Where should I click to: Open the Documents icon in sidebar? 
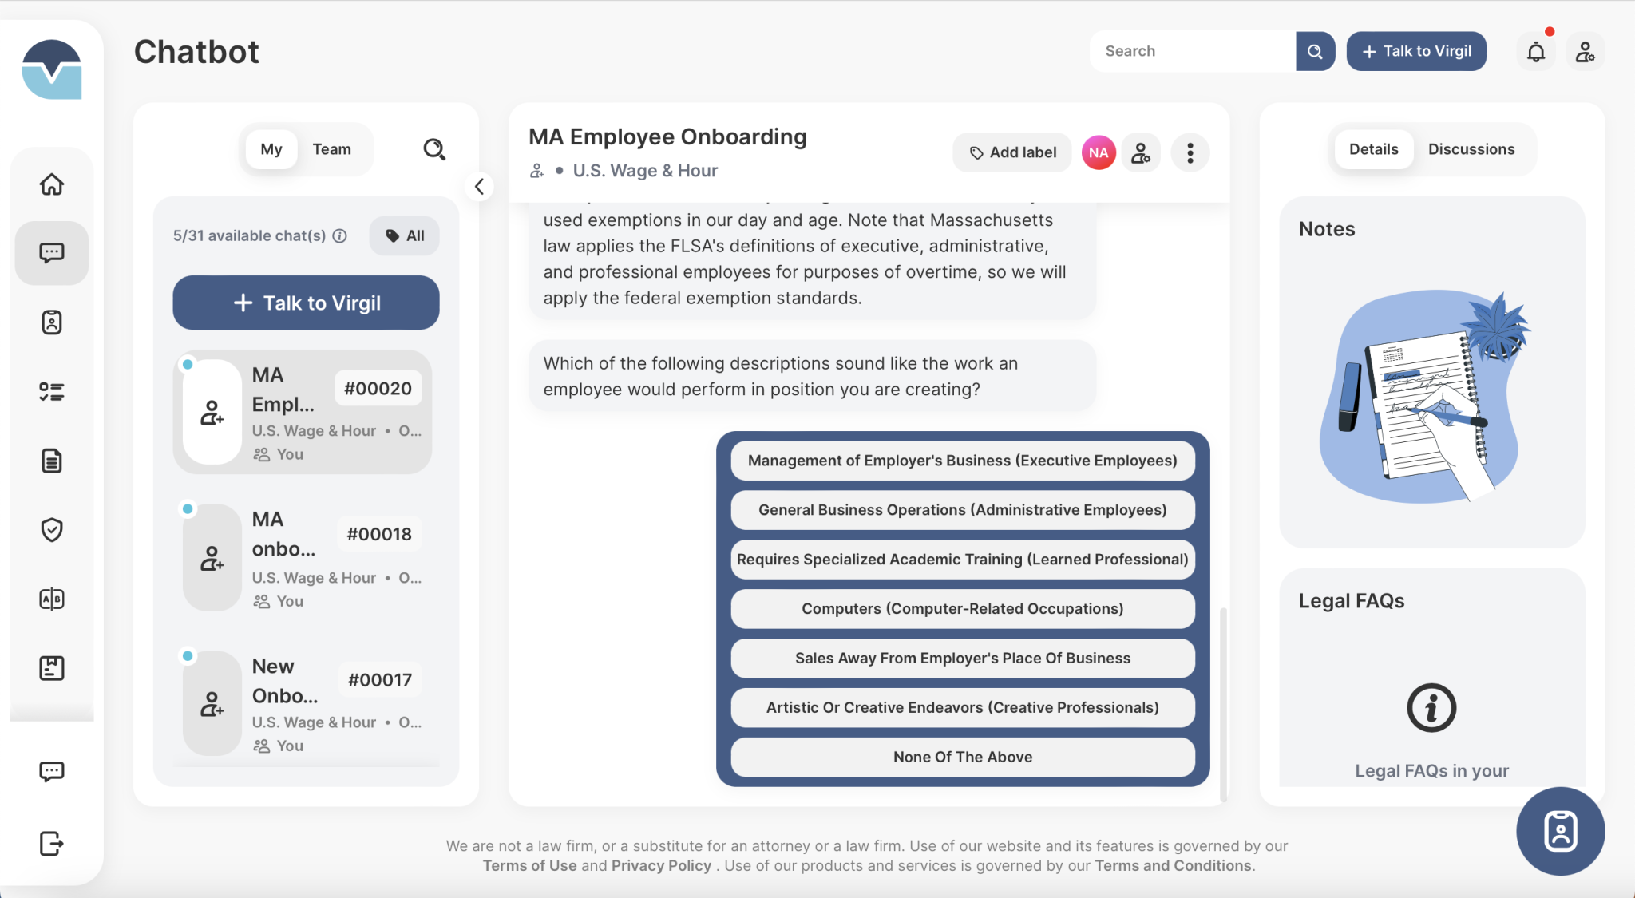point(51,461)
